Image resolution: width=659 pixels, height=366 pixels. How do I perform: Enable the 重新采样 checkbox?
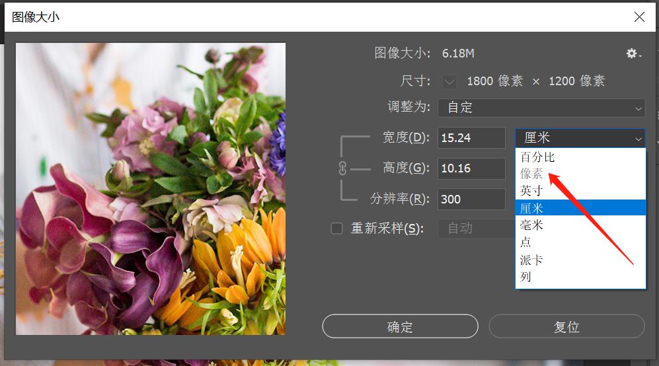click(336, 229)
